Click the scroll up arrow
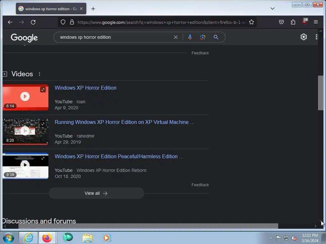 click(321, 31)
